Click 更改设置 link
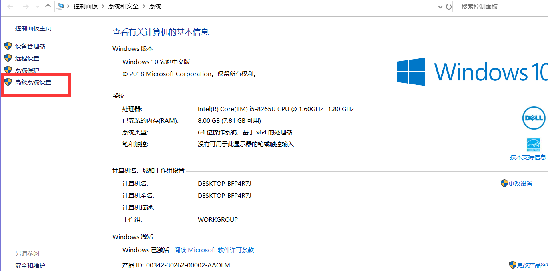The width and height of the screenshot is (548, 271). coord(520,183)
